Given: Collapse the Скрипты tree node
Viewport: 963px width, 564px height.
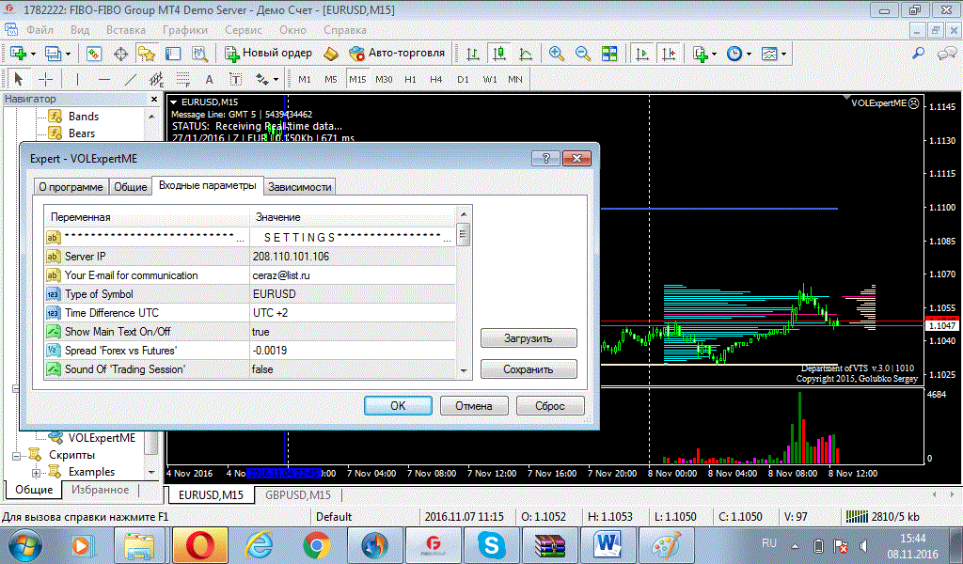Looking at the screenshot, I should click(x=17, y=456).
